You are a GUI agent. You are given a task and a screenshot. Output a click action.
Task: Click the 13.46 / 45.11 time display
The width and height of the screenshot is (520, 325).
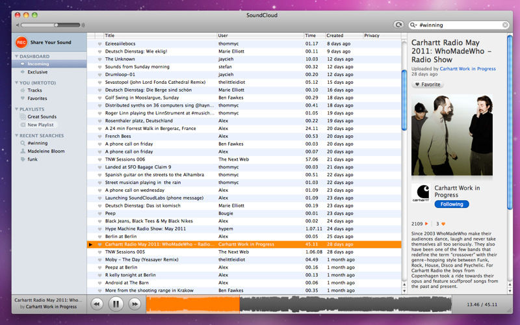482,304
